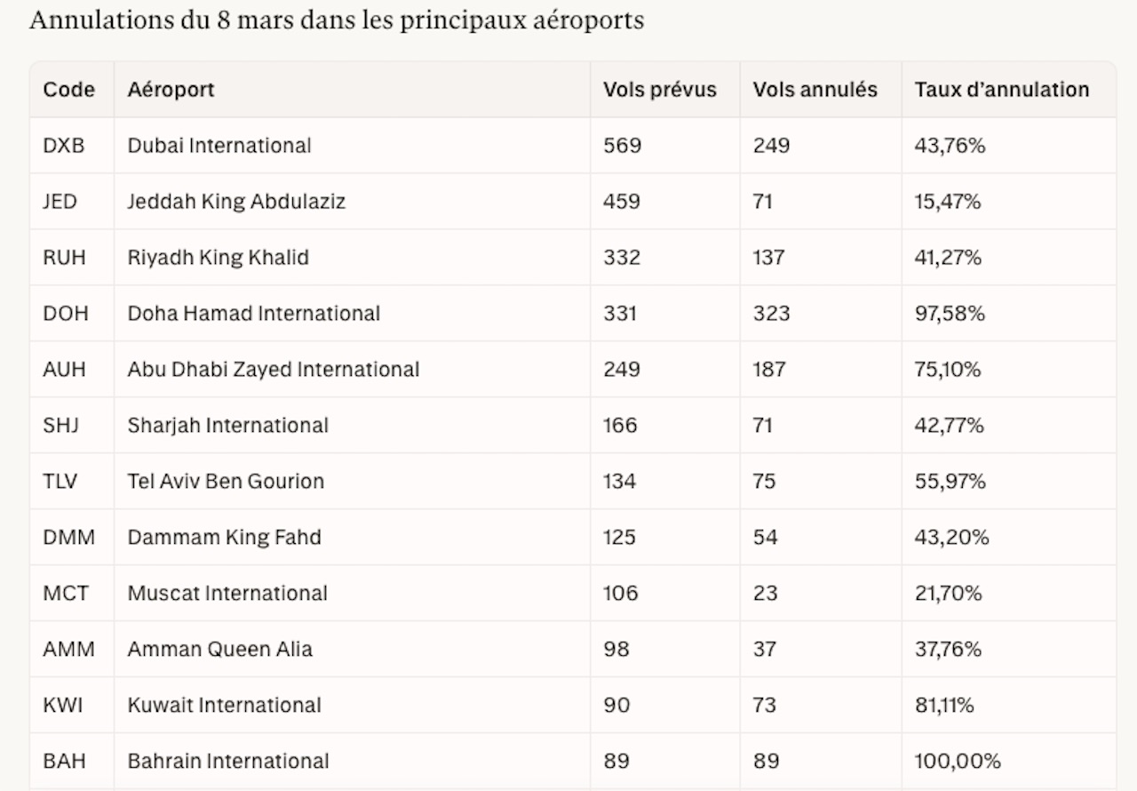This screenshot has height=791, width=1137.
Task: Select the Doha Hamad International cell
Action: pos(254,314)
